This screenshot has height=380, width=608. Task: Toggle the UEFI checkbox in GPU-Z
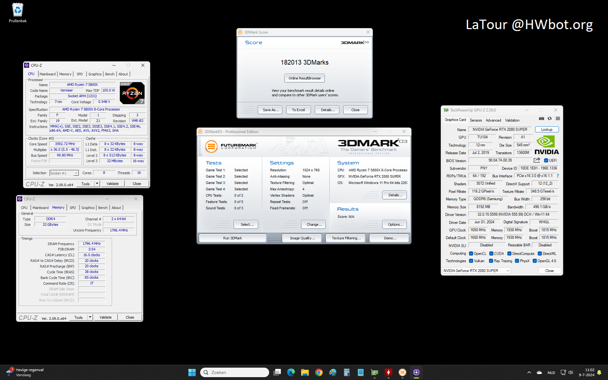pyautogui.click(x=546, y=161)
